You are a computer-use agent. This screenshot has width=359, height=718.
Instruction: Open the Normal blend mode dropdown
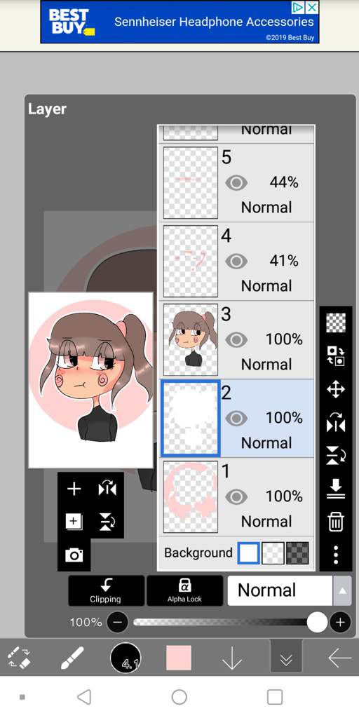point(280,590)
